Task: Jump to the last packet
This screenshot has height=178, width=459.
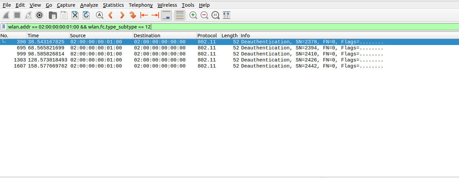Action: click(155, 15)
